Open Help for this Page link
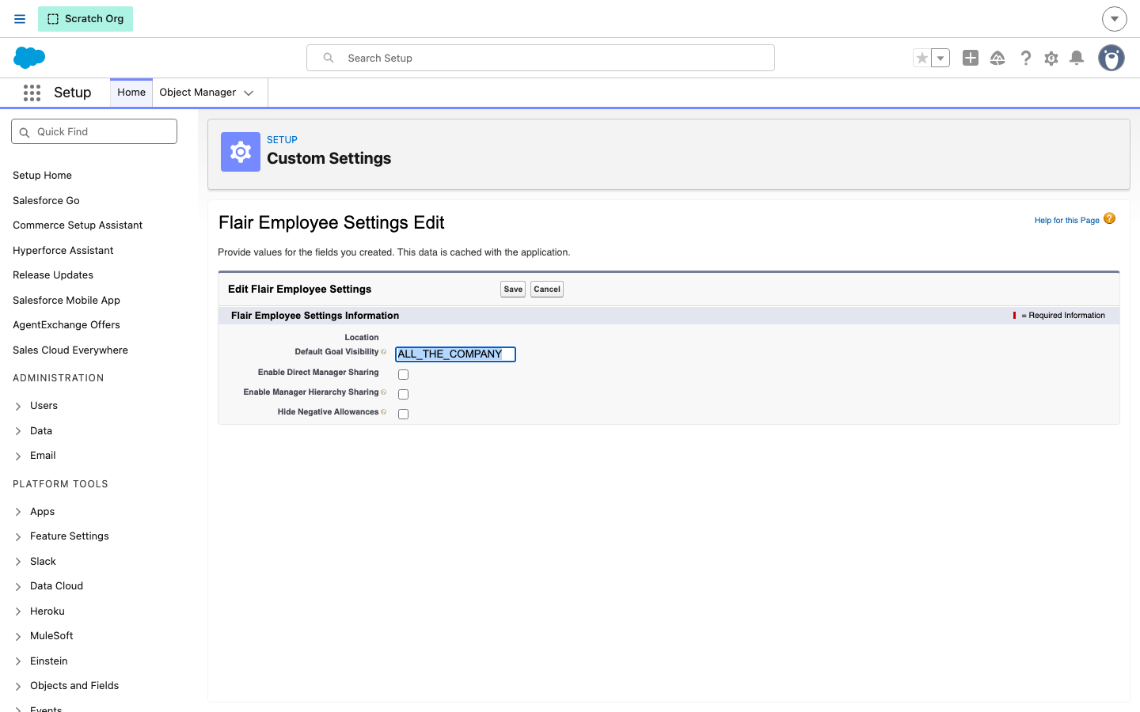The image size is (1140, 712). [1066, 221]
